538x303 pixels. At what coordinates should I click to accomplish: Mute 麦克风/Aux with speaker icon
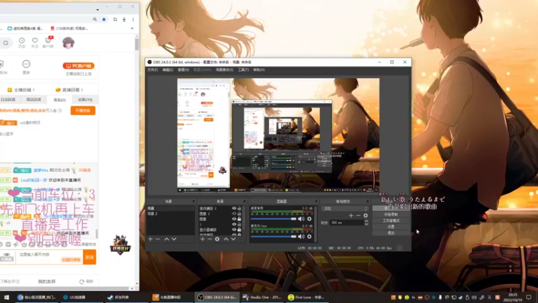[301, 236]
